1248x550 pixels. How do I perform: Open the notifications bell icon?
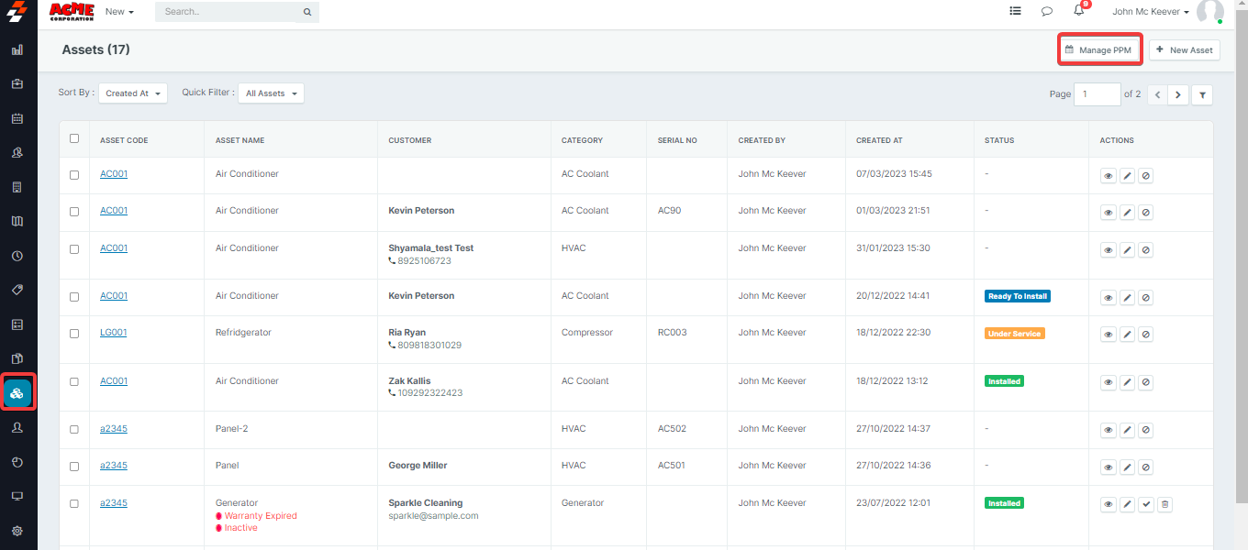[x=1078, y=11]
